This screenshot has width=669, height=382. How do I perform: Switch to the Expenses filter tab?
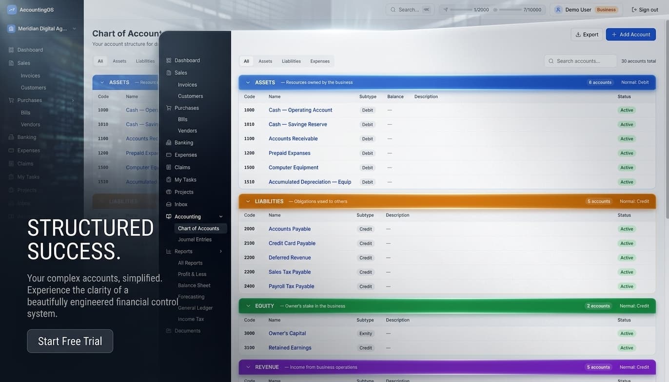pyautogui.click(x=320, y=61)
